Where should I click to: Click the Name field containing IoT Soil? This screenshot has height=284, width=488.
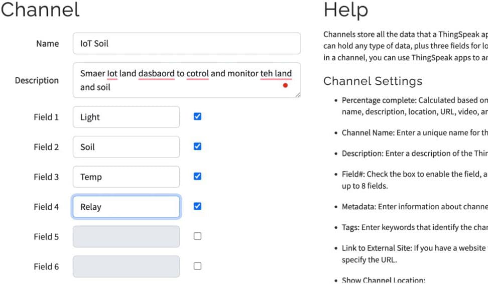186,44
